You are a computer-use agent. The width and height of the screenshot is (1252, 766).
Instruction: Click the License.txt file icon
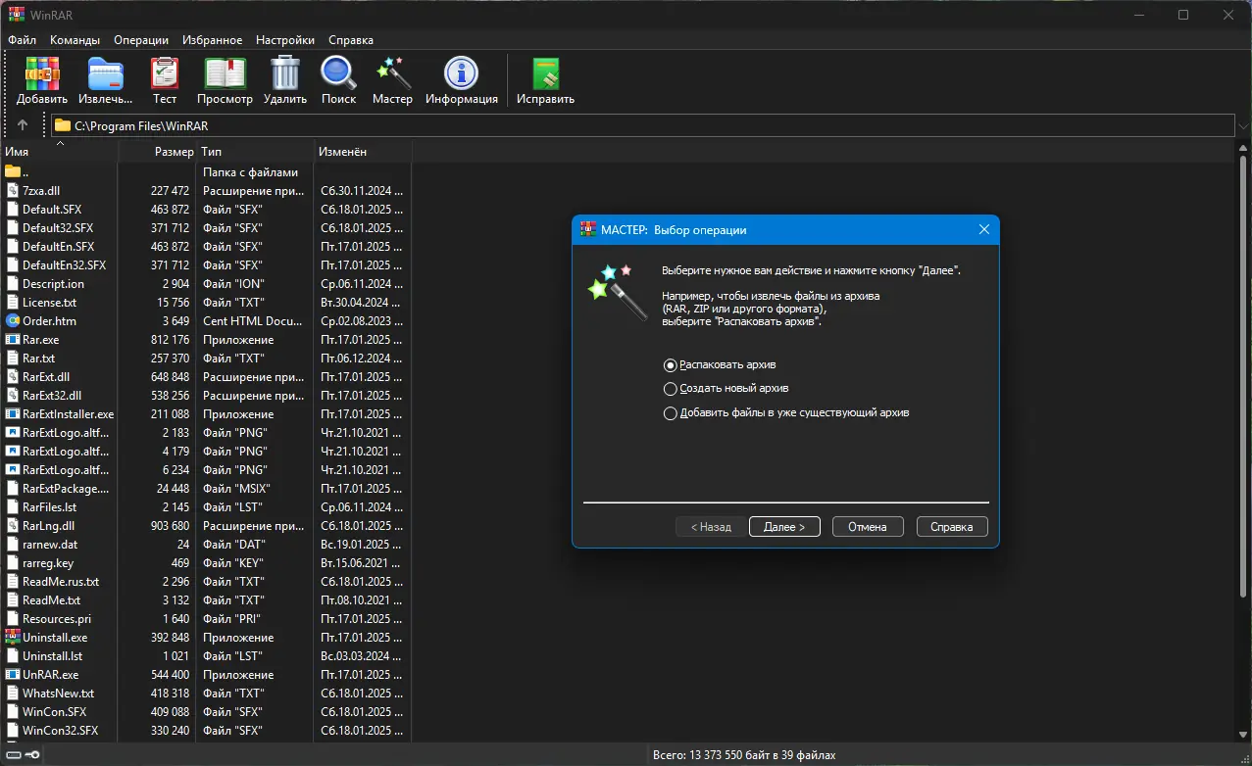(13, 303)
